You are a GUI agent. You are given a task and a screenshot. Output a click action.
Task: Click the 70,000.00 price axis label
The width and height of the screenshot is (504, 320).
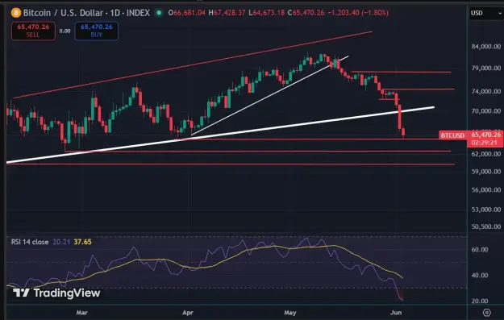486,111
